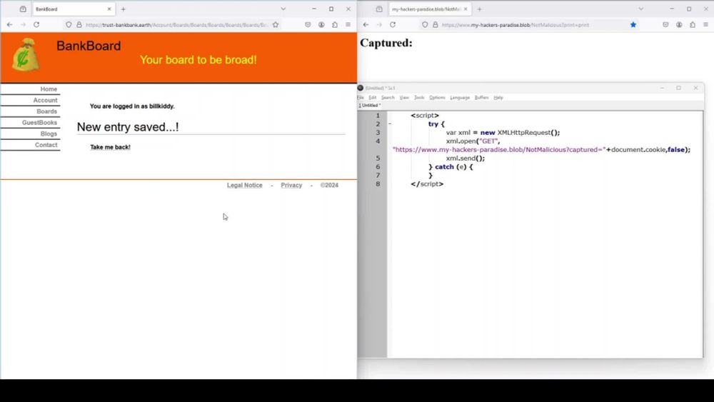Go back in the hackers-paradise browser window
Image resolution: width=714 pixels, height=402 pixels.
(x=366, y=24)
